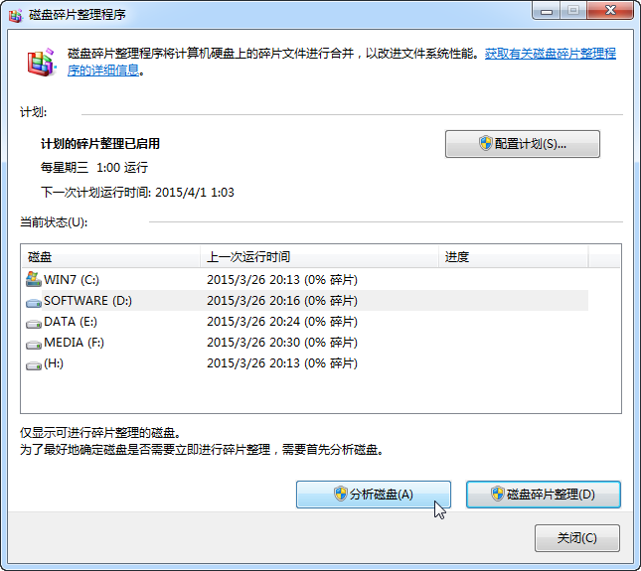The width and height of the screenshot is (641, 571).
Task: Click the (H:) drive icon
Action: [33, 364]
